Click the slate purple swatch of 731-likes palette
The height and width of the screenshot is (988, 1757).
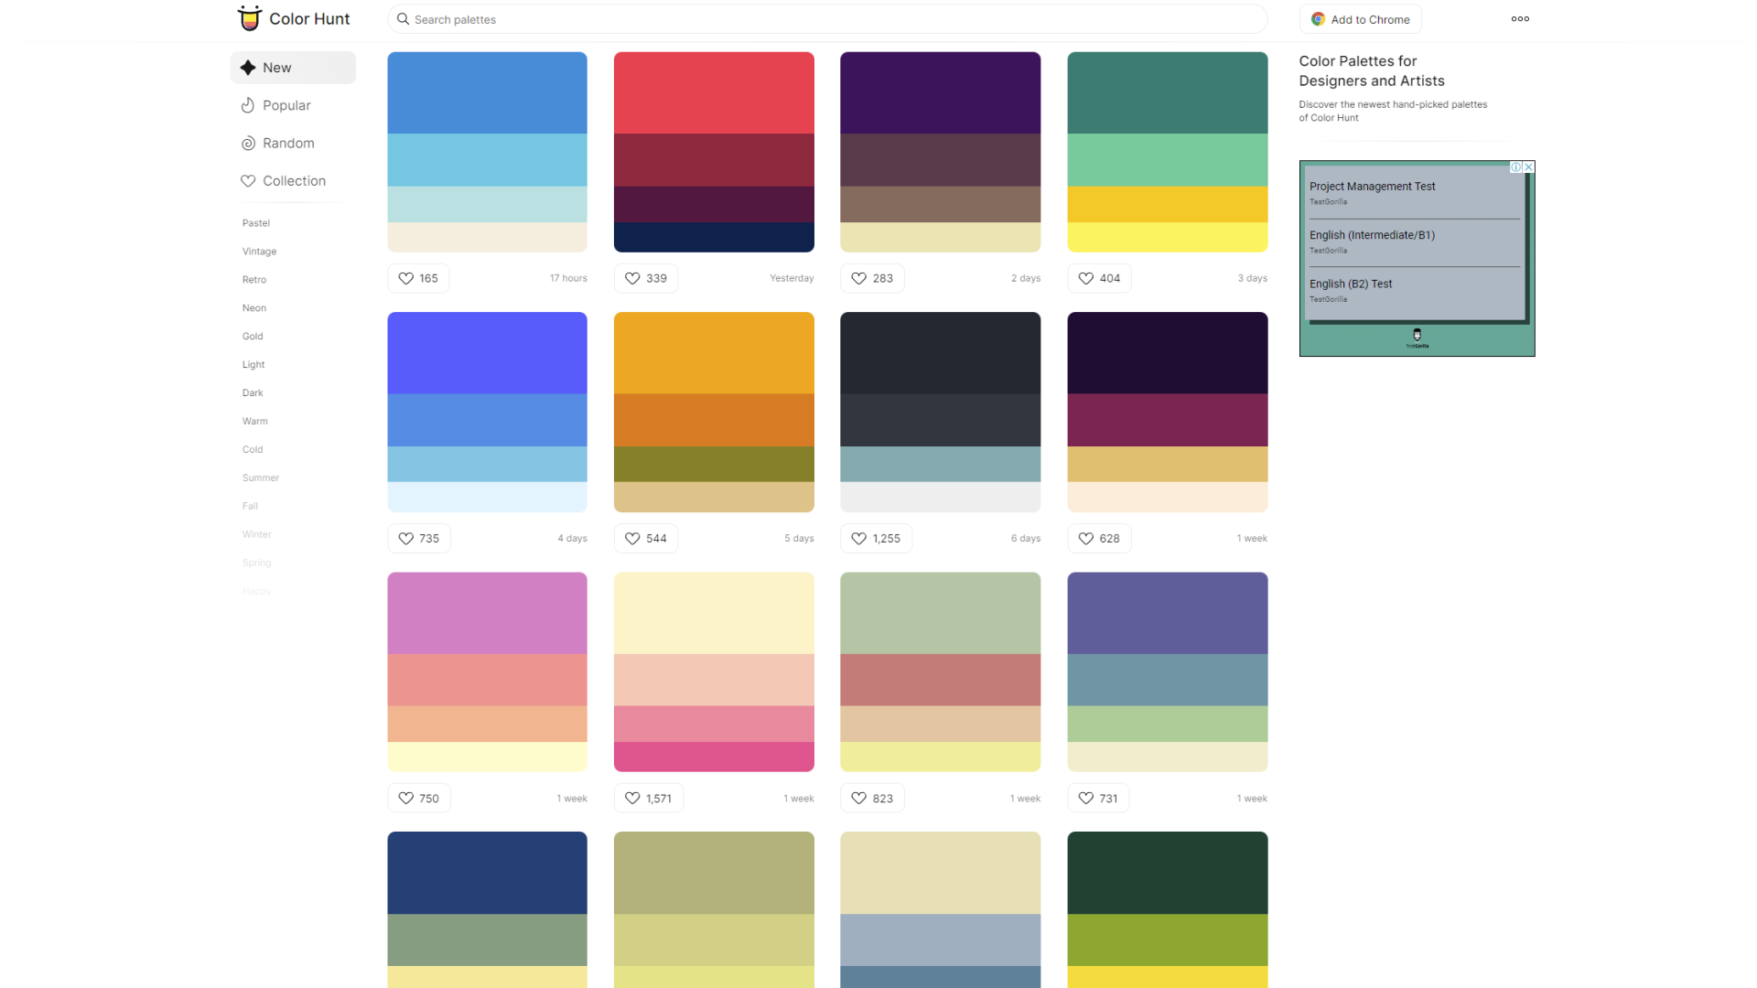pyautogui.click(x=1167, y=613)
